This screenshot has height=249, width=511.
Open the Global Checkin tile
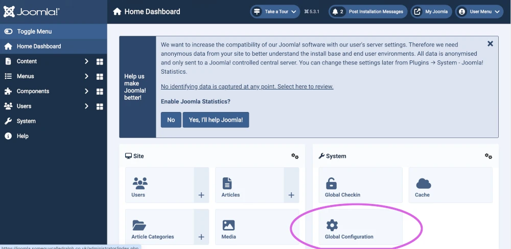tap(360, 185)
